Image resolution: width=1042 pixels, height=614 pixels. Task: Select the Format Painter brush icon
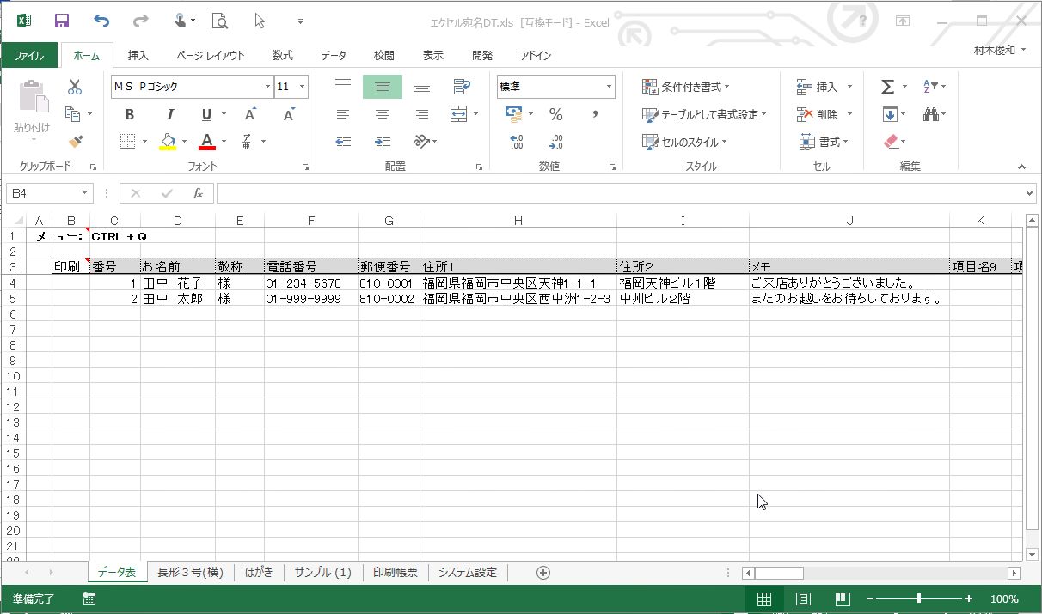pyautogui.click(x=75, y=141)
